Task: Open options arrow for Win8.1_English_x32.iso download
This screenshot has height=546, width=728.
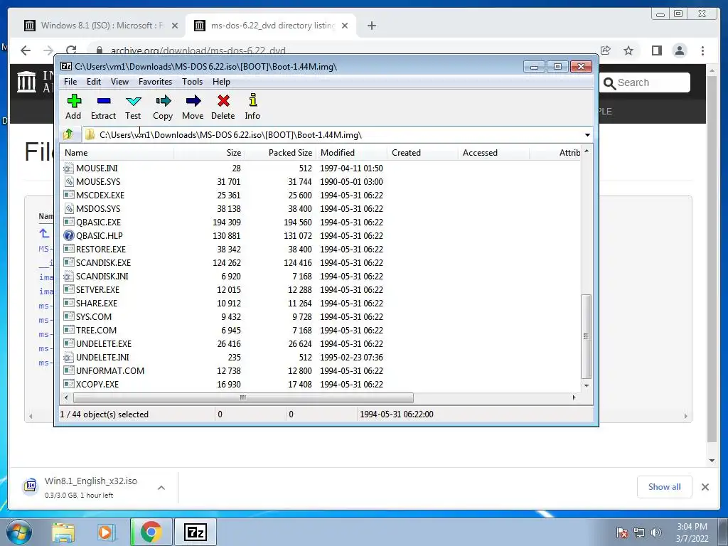Action: click(x=161, y=488)
